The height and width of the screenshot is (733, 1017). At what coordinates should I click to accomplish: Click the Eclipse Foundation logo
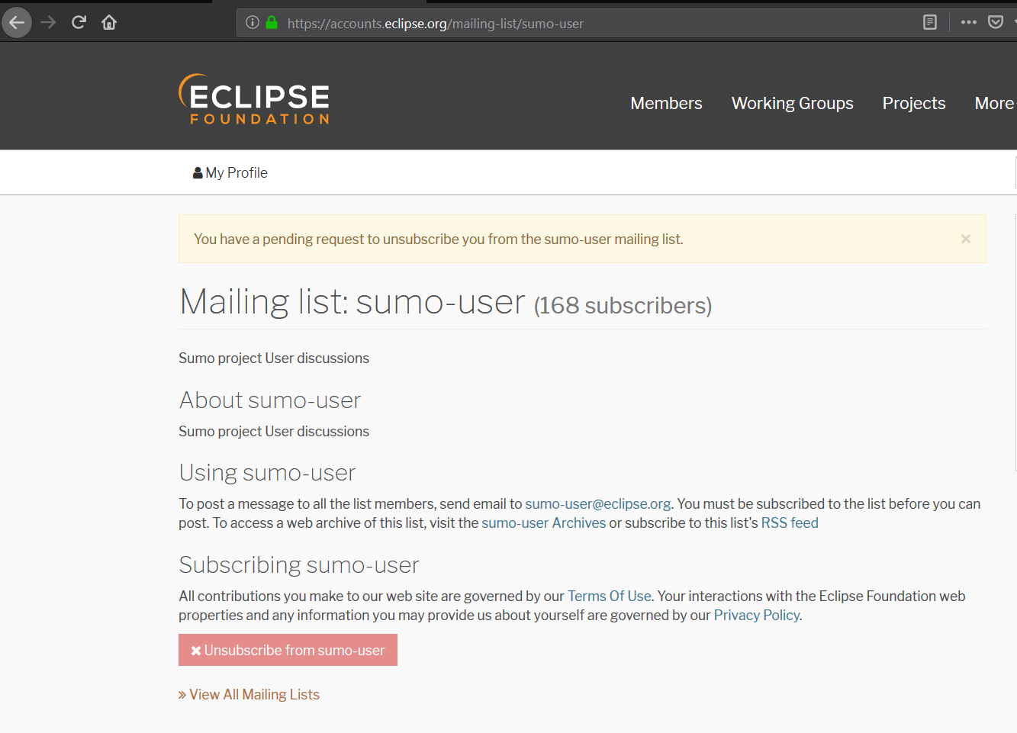[254, 99]
